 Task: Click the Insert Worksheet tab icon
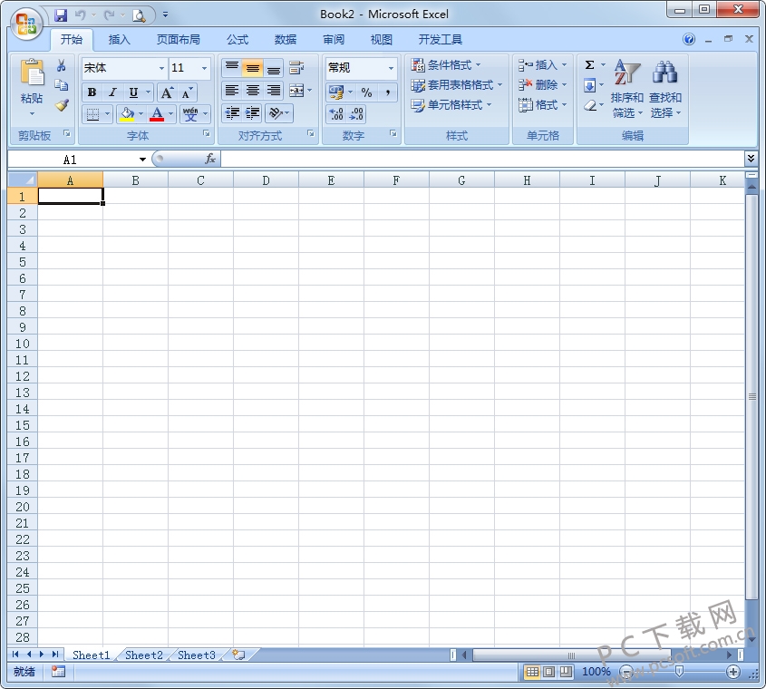[x=239, y=655]
